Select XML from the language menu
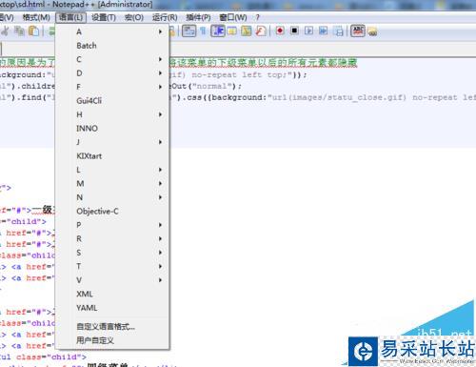This screenshot has height=367, width=476. 112,294
